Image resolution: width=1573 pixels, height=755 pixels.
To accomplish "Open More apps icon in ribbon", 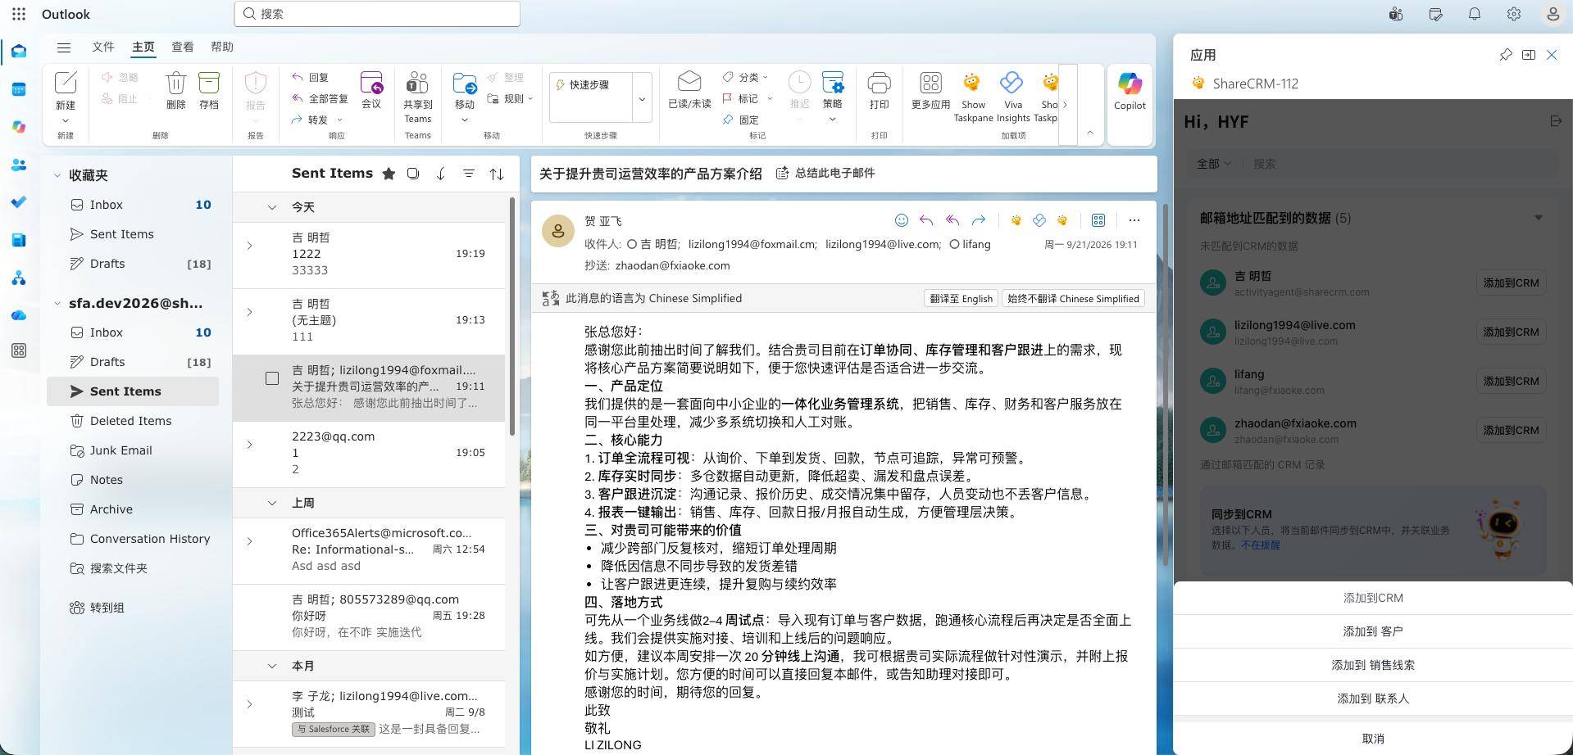I will tap(930, 83).
